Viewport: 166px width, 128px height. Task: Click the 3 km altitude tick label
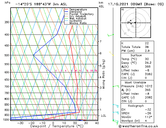[101, 87]
